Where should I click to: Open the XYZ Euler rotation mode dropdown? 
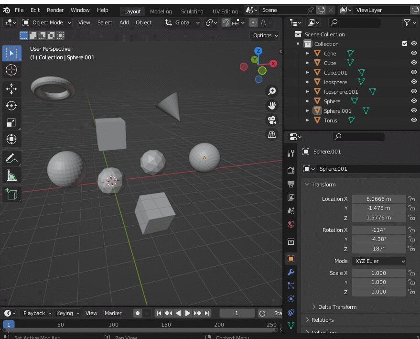tap(379, 261)
